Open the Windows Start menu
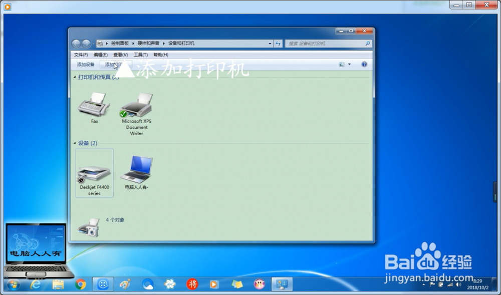 (14, 284)
